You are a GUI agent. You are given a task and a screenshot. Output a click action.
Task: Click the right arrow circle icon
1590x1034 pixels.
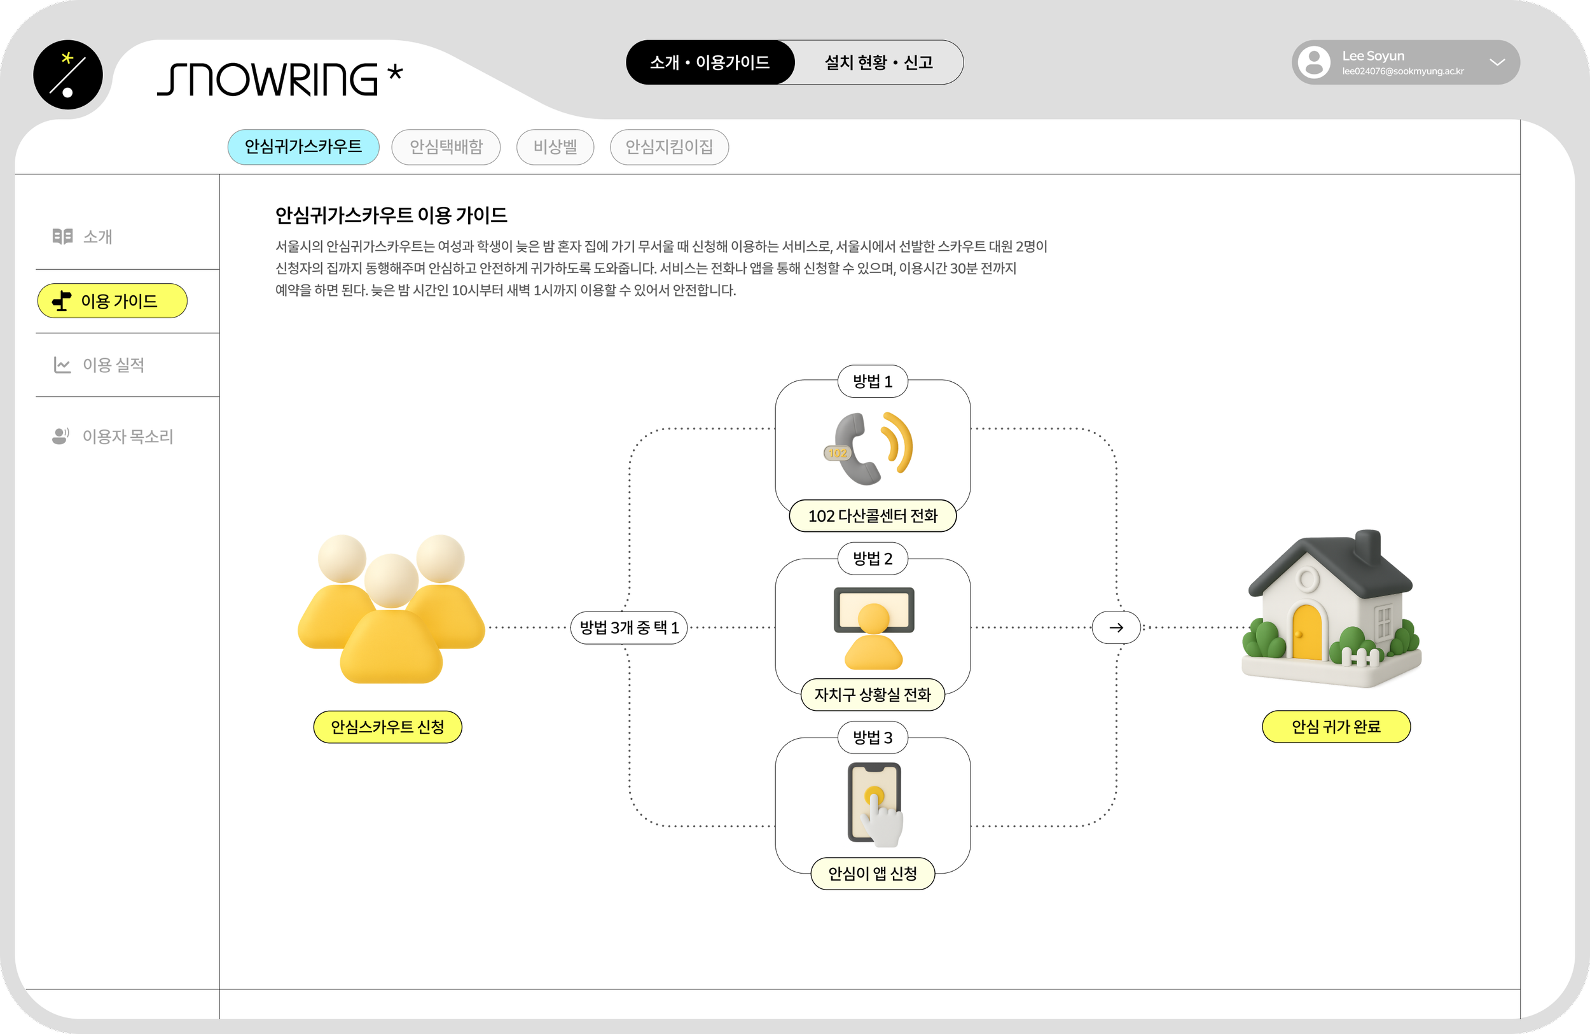pyautogui.click(x=1116, y=627)
